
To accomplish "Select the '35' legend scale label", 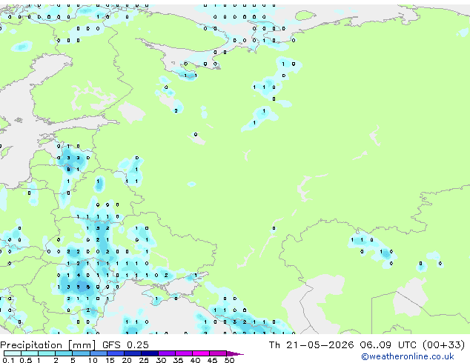I will click(x=179, y=360).
